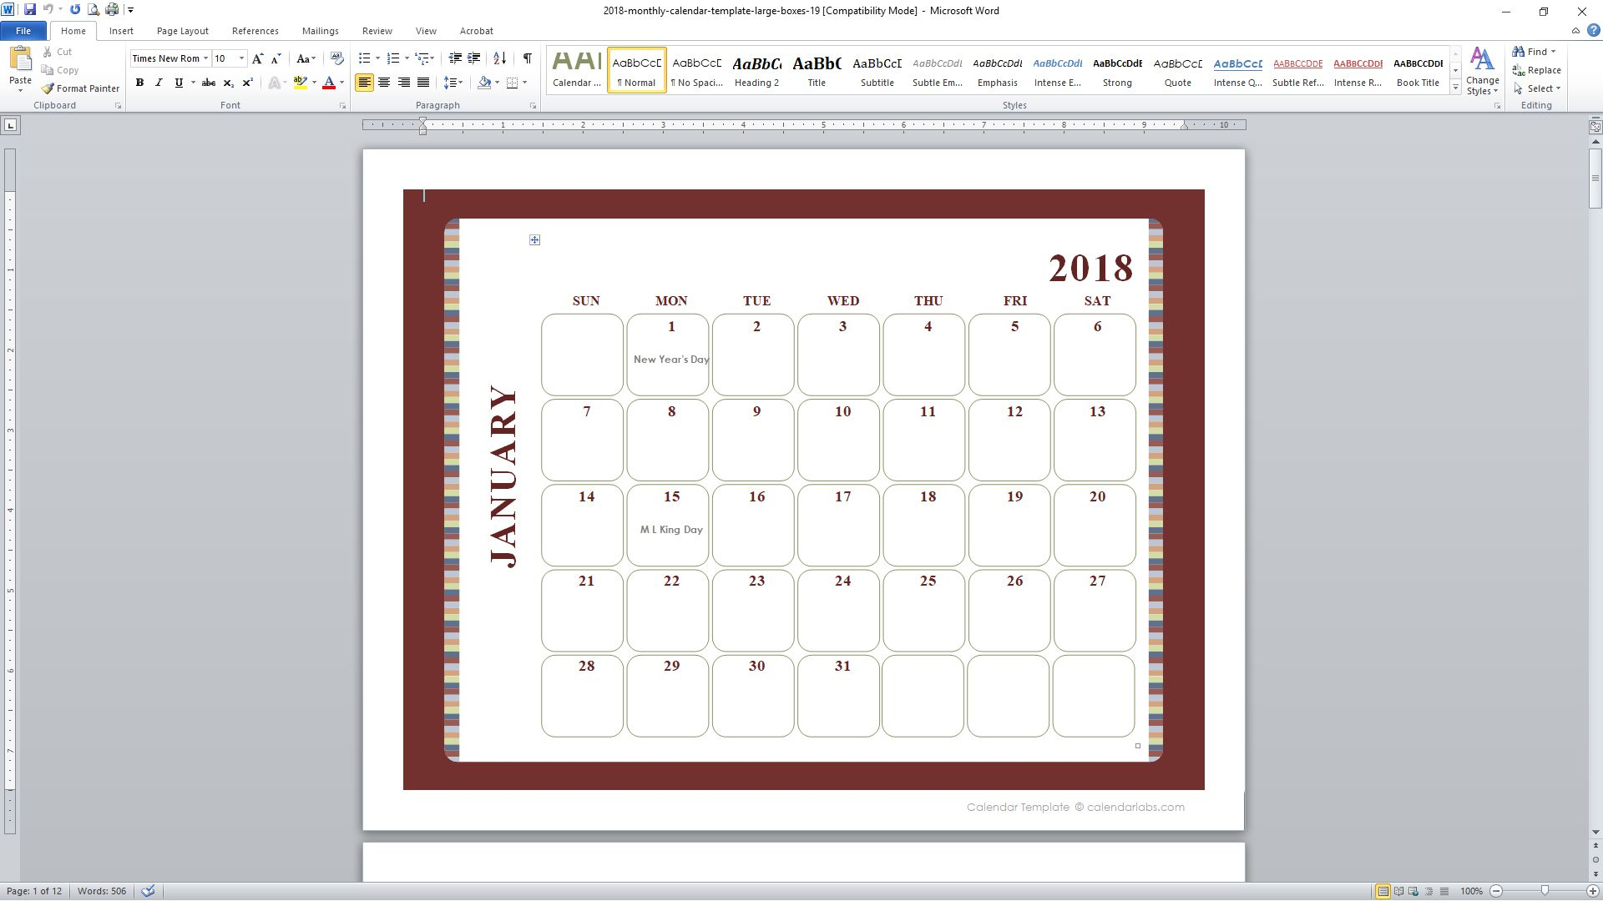Image resolution: width=1603 pixels, height=901 pixels.
Task: Click the Home ribbon tab
Action: [73, 31]
